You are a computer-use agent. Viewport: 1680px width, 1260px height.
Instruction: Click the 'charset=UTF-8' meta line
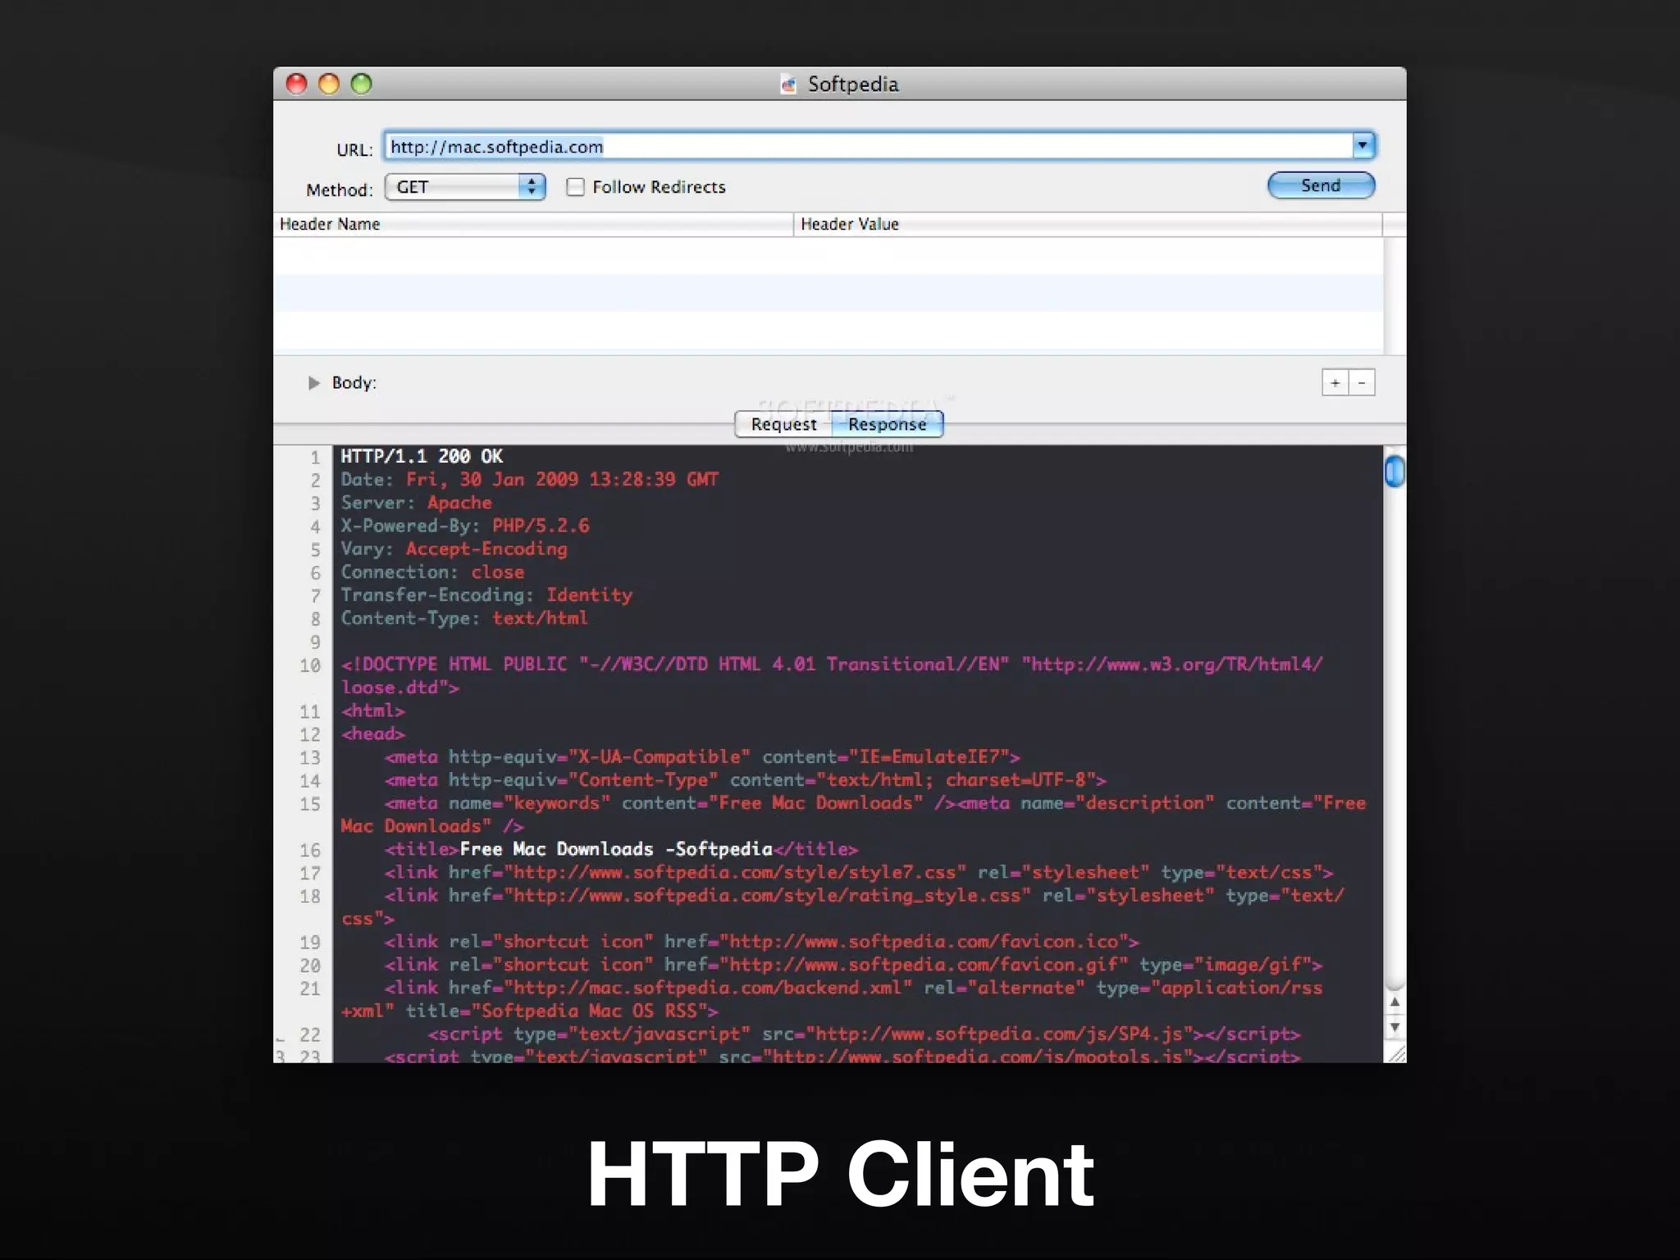(x=745, y=780)
